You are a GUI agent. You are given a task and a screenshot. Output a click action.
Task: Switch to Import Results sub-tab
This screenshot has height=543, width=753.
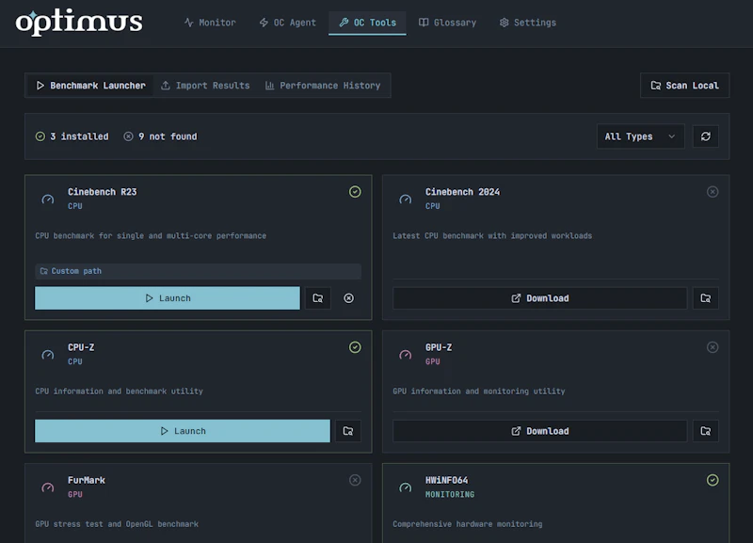click(205, 86)
